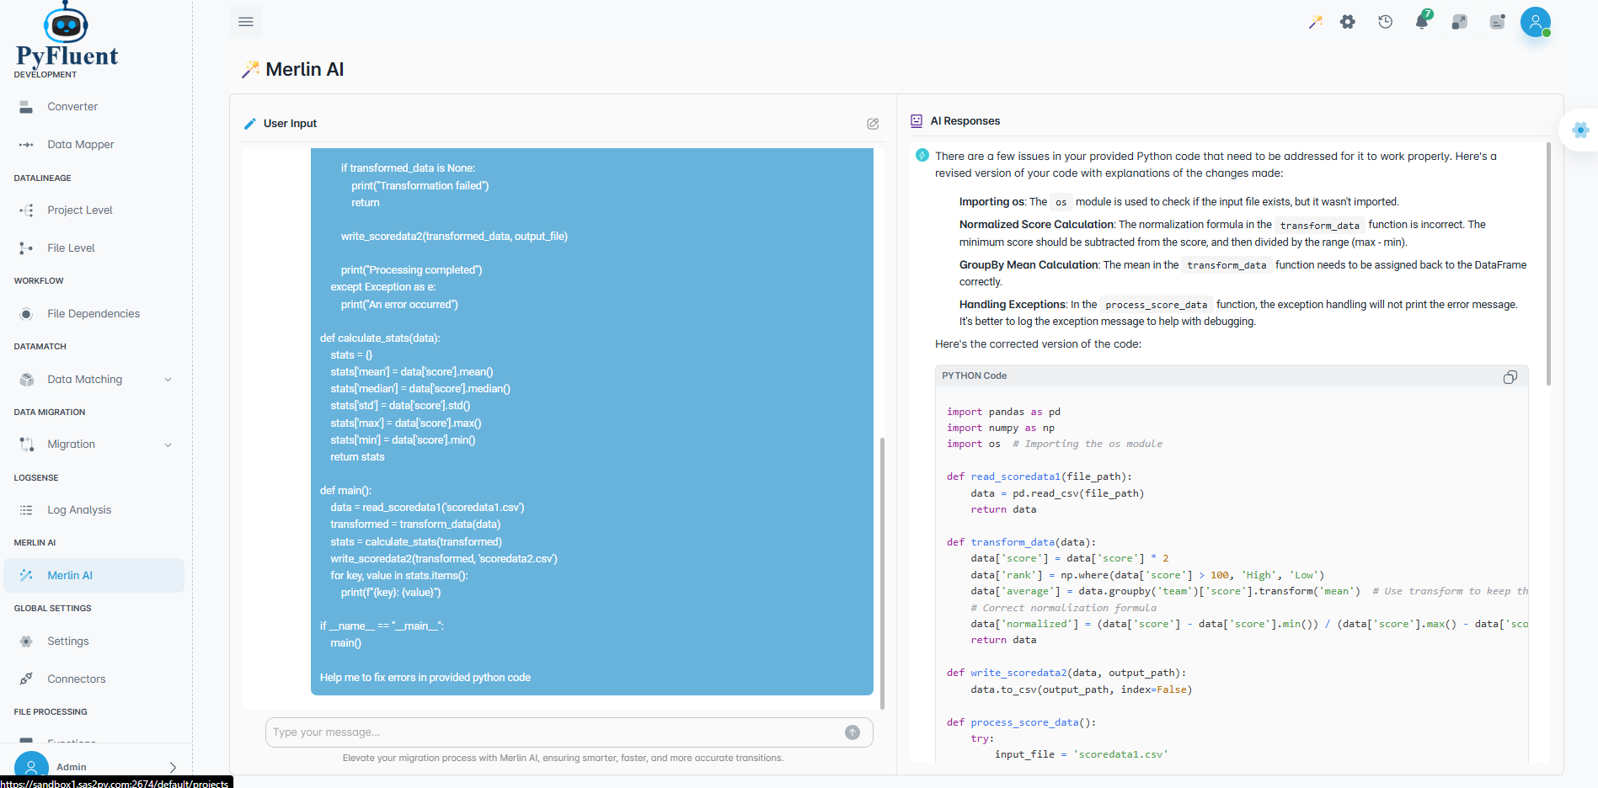This screenshot has width=1598, height=788.
Task: Click the 'GLOBAL SETTINGS' section header
Action: point(52,609)
